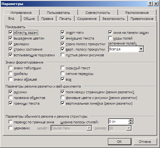Uncheck 'все' formatting marks checkbox
Image resolution: width=160 pixels, height=148 pixels.
(x=63, y=79)
